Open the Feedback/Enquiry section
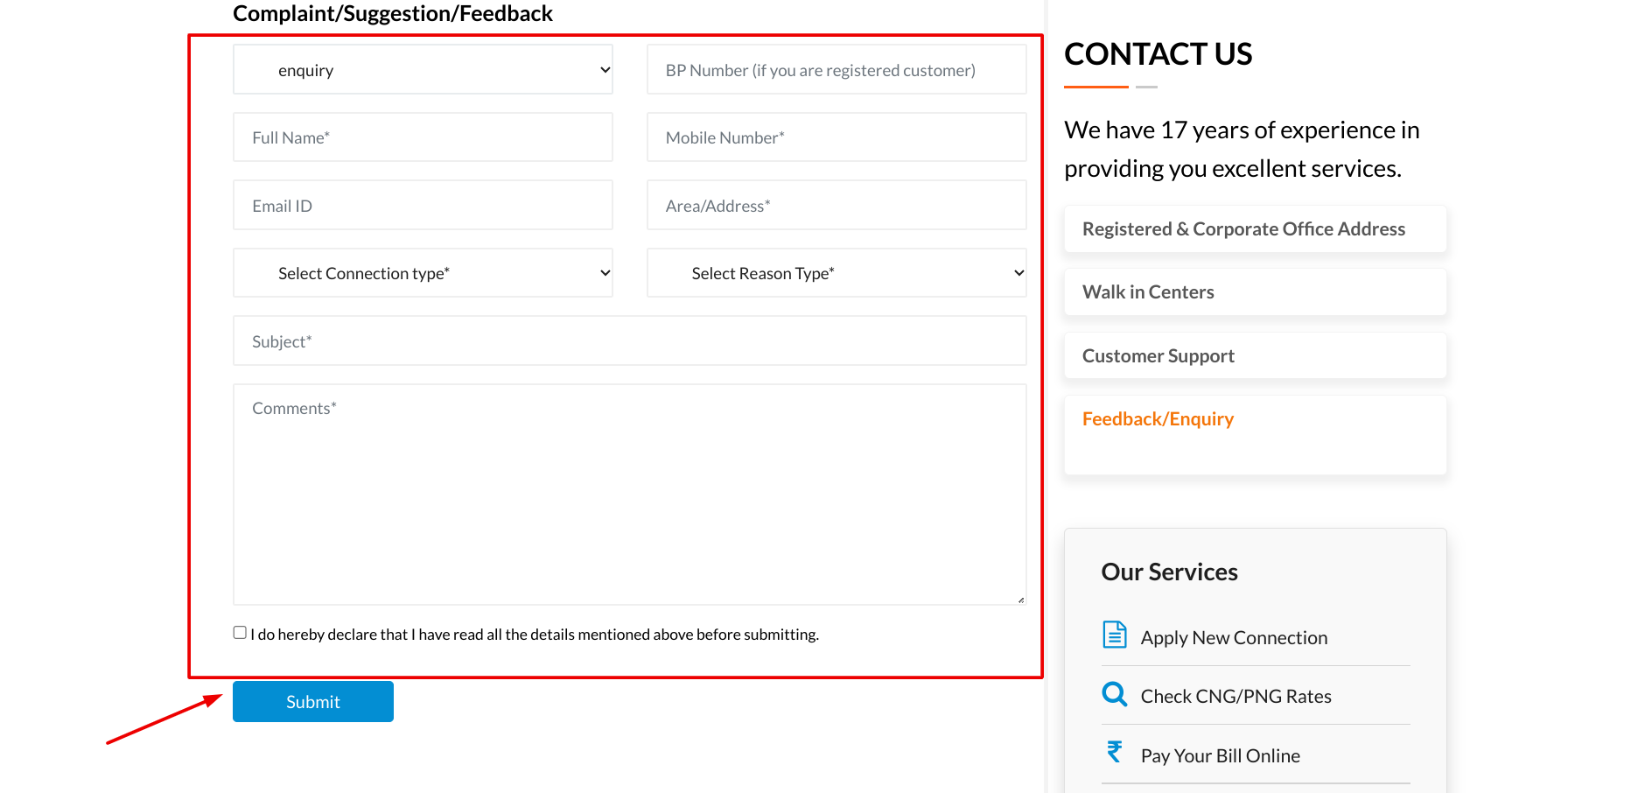Viewport: 1638px width, 793px height. coord(1158,419)
